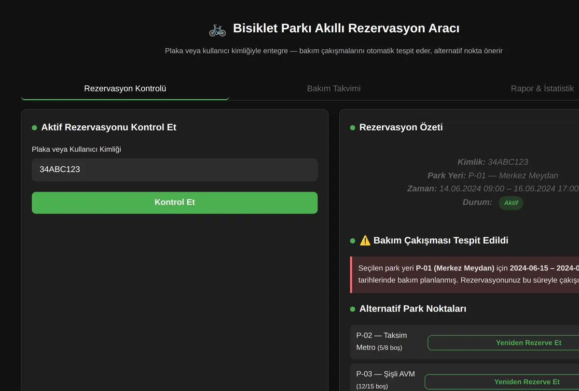The height and width of the screenshot is (391, 579).
Task: Click the green Kontrol Et button
Action: [x=175, y=202]
